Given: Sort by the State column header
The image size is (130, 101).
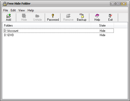Looking at the screenshot, I should point(102,26).
